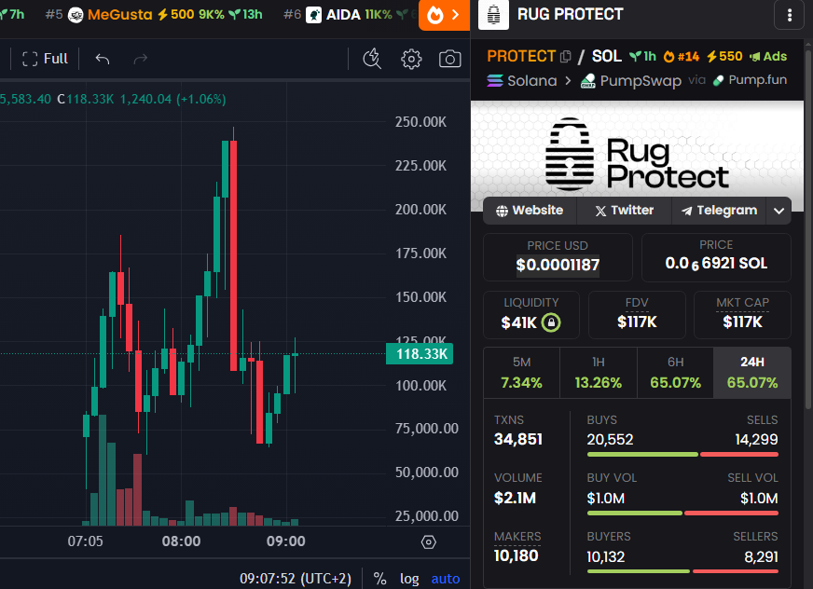Click the VOLUME value $2.1M
813x589 pixels.
pyautogui.click(x=515, y=499)
